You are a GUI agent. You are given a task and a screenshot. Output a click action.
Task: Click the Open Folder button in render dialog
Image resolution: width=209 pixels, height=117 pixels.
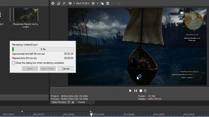(48, 69)
